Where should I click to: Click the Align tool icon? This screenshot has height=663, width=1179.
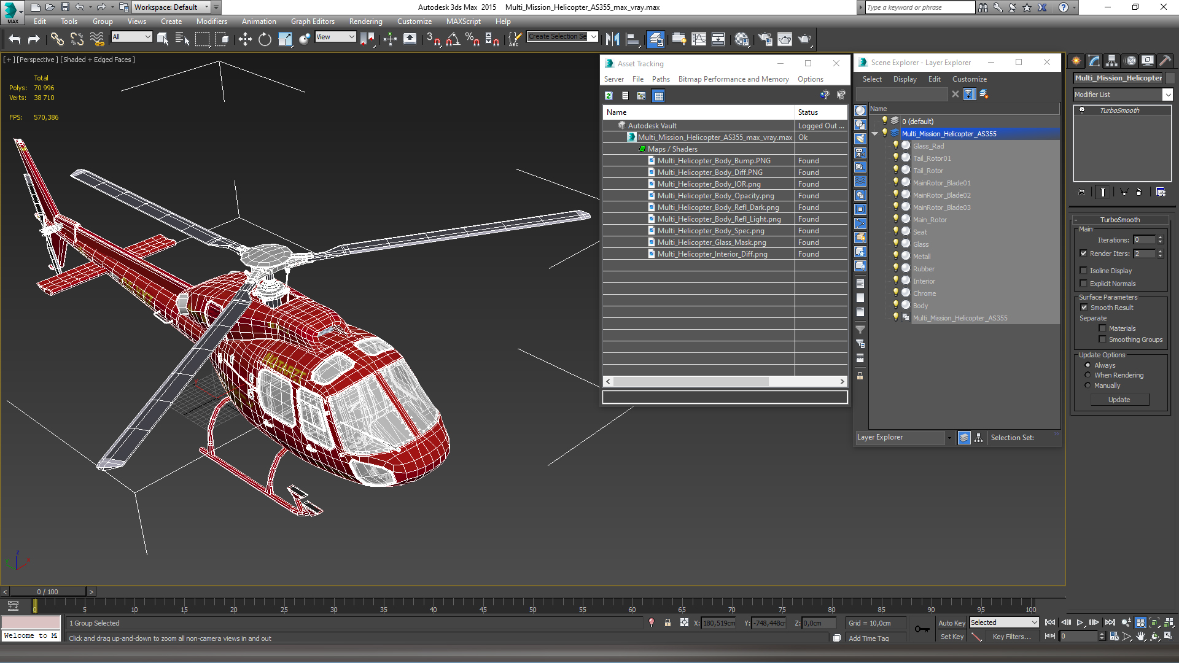click(x=632, y=39)
